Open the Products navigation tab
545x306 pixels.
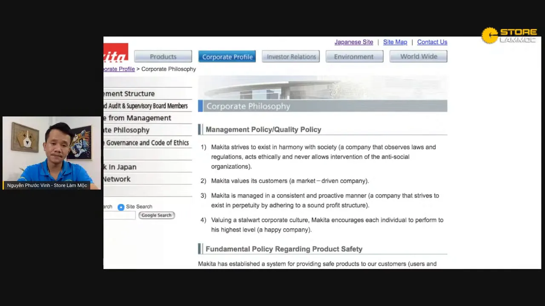click(x=163, y=57)
